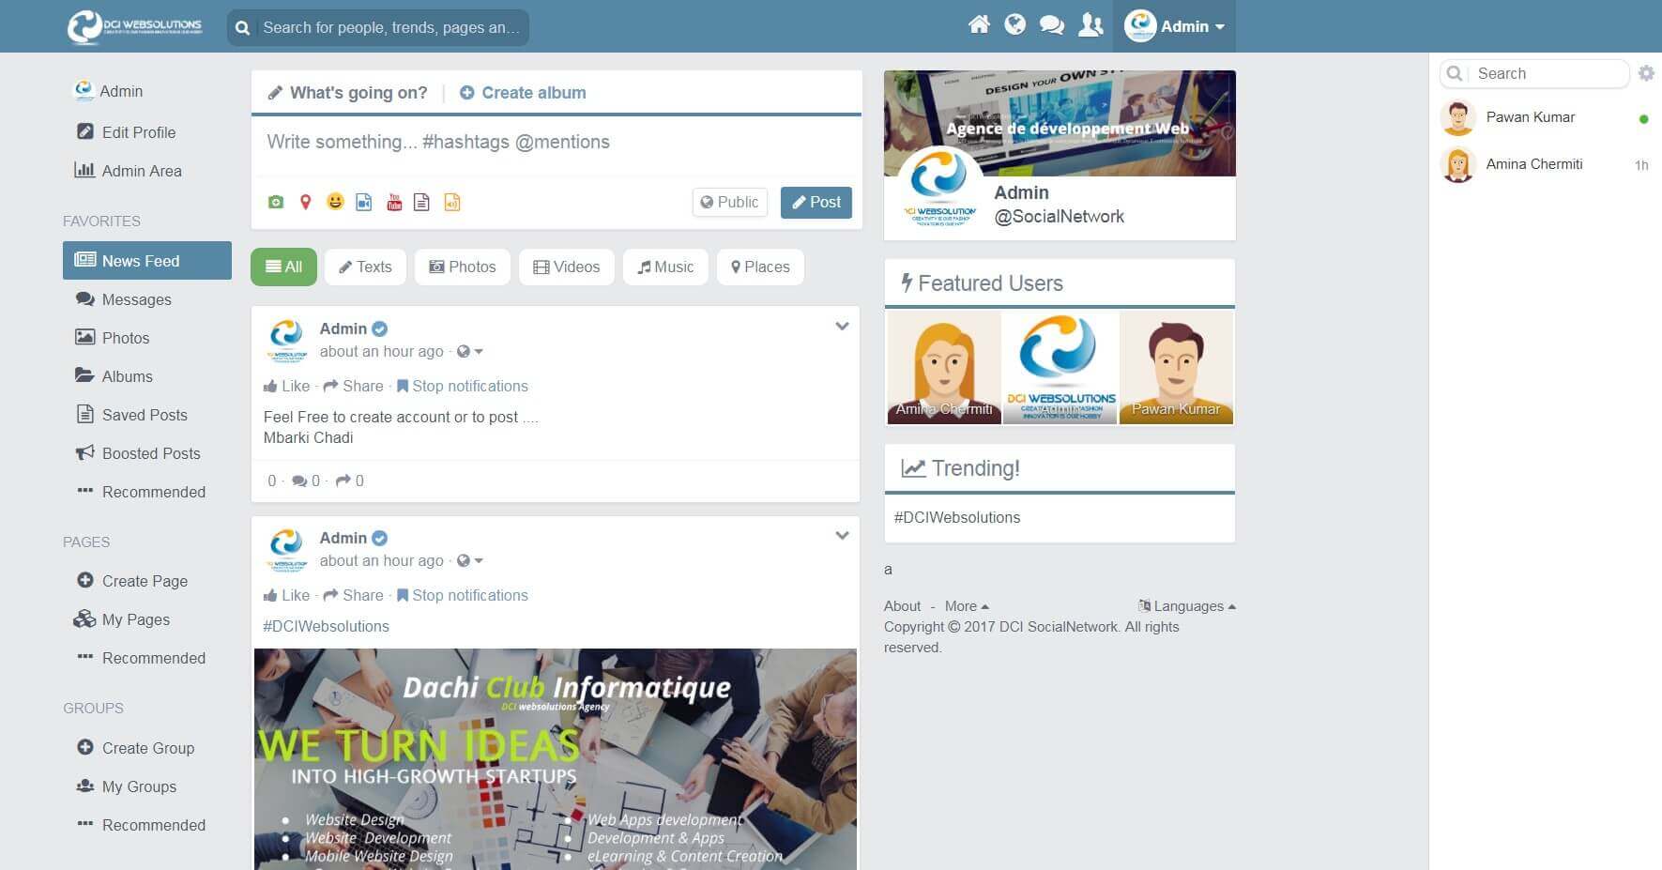Open Boosted Posts in sidebar
Image resolution: width=1662 pixels, height=870 pixels.
(147, 453)
